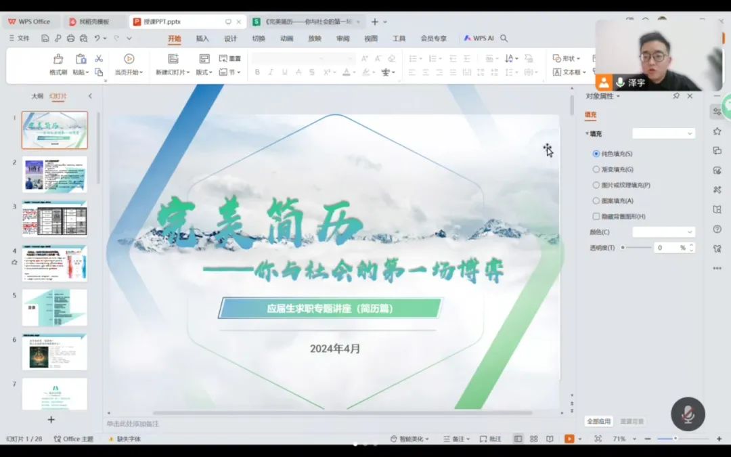This screenshot has height=457, width=731.
Task: Click the print icon in quick toolbar
Action: [70, 39]
